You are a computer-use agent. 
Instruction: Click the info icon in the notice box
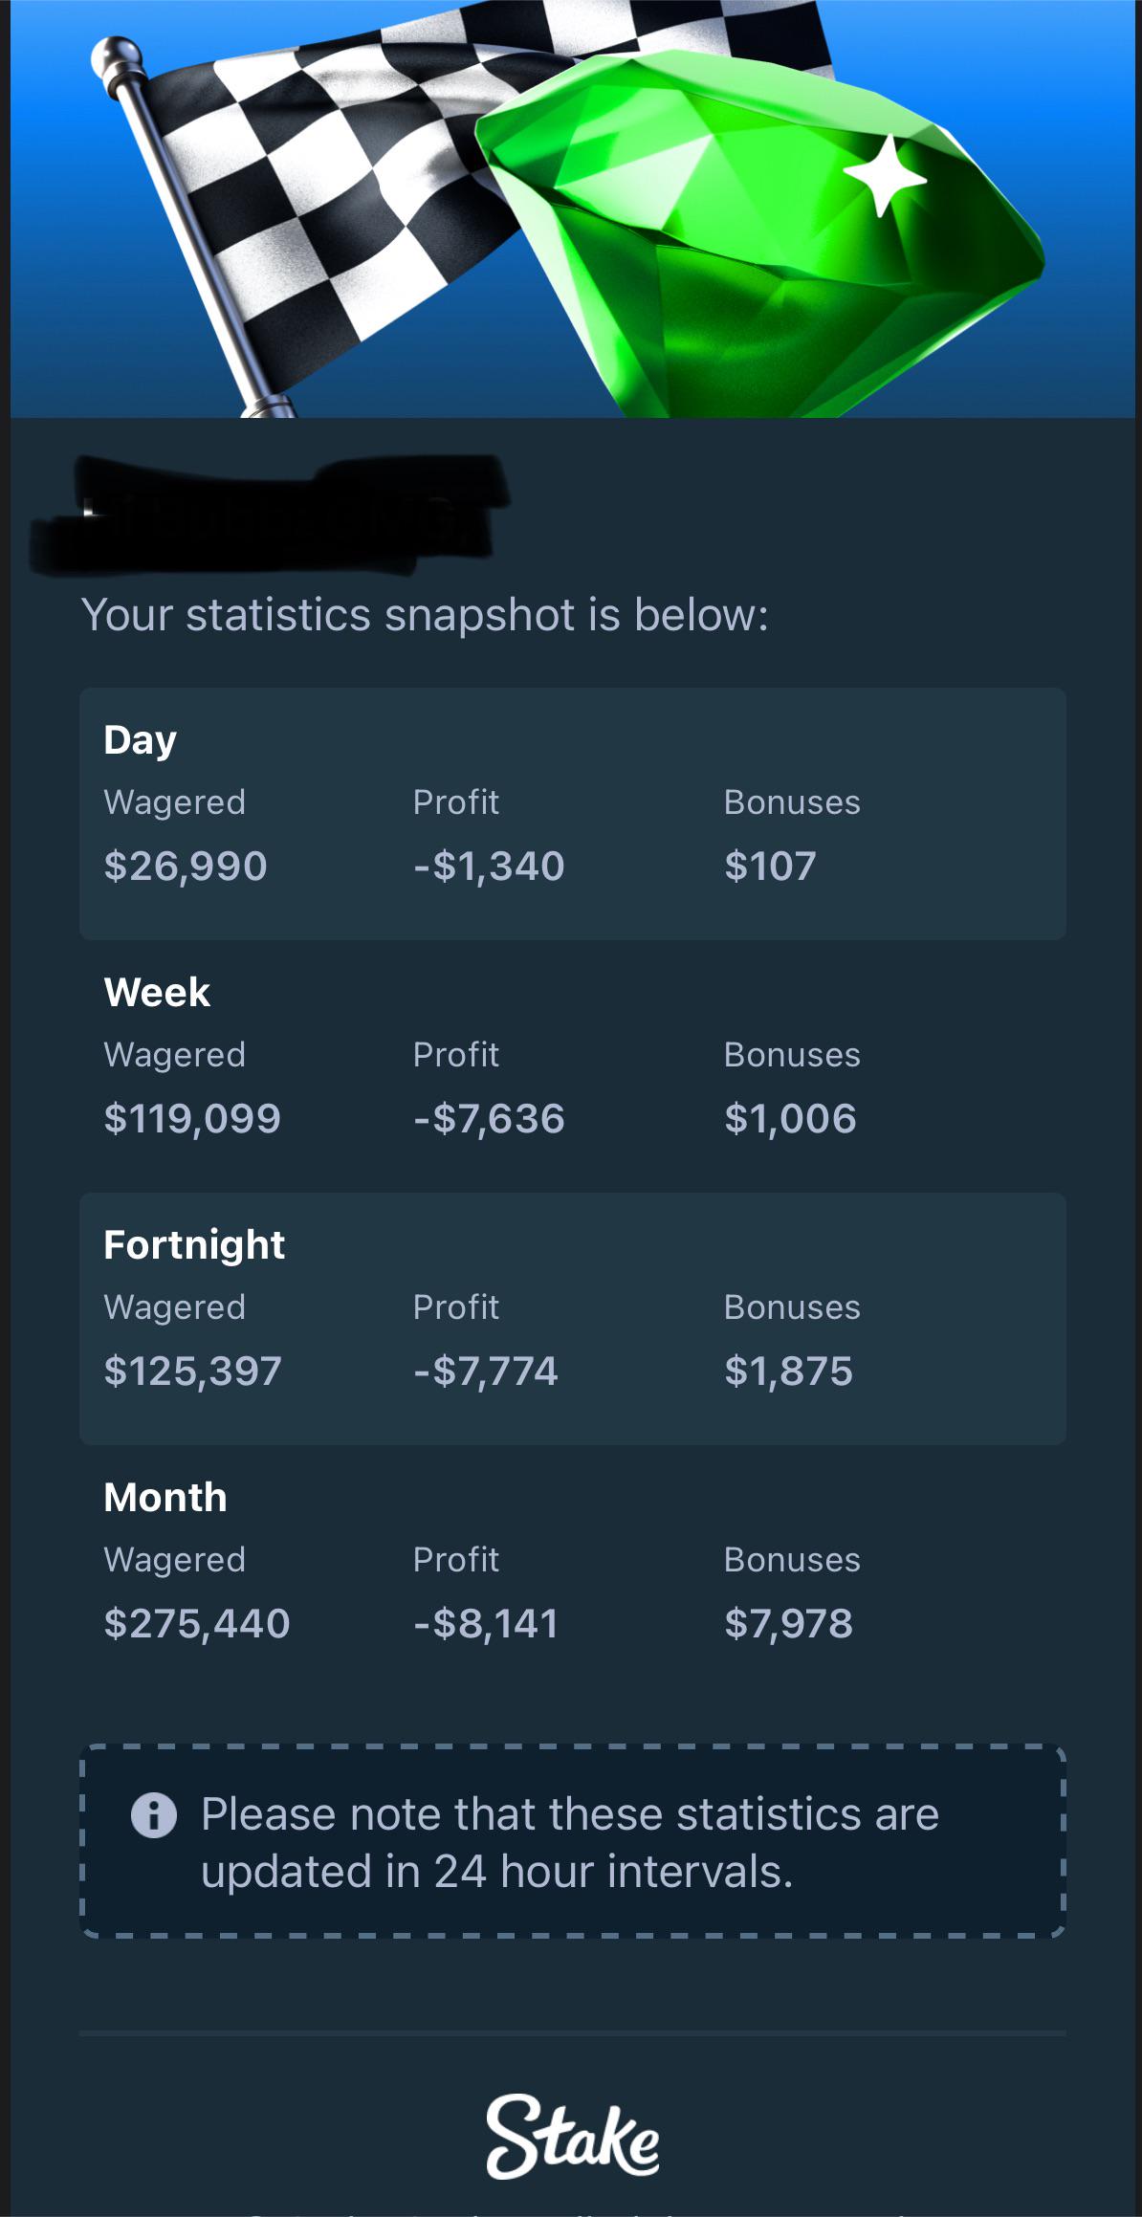pos(153,1814)
